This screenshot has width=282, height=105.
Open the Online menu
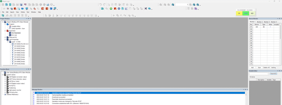pos(23,12)
